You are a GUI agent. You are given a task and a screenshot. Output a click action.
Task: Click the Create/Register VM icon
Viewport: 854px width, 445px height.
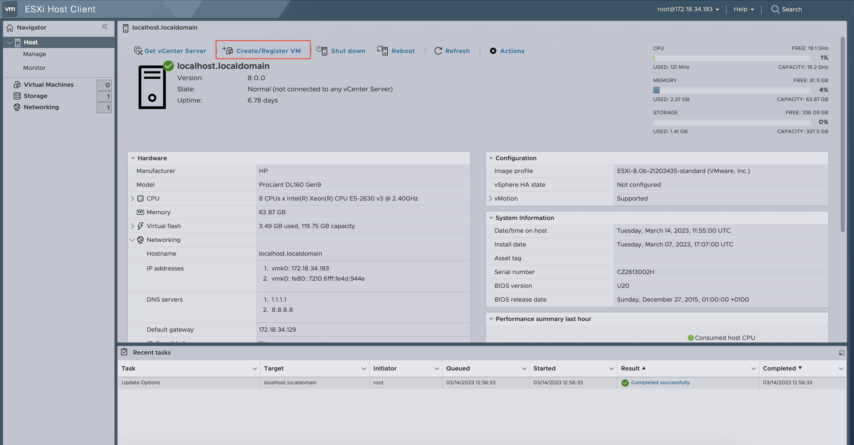click(x=228, y=50)
